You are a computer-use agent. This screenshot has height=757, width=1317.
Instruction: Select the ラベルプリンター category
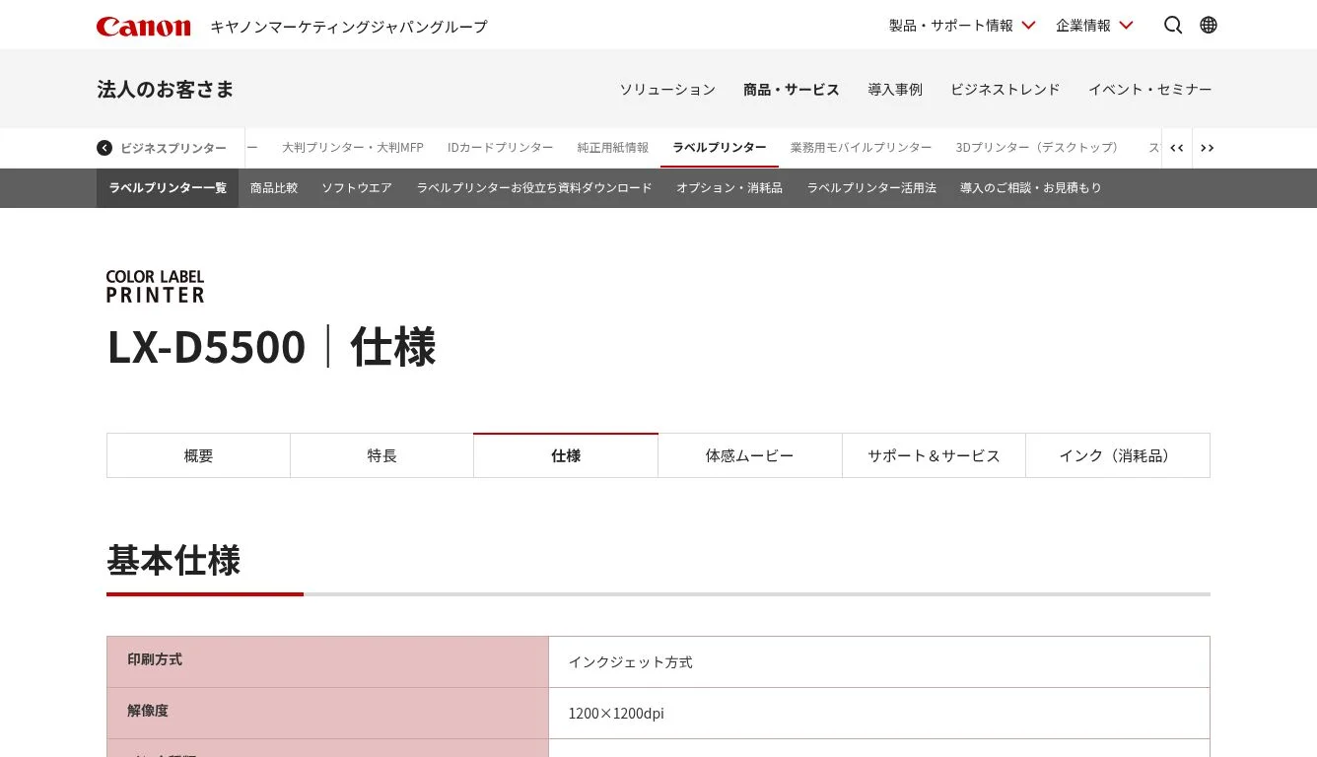click(720, 148)
